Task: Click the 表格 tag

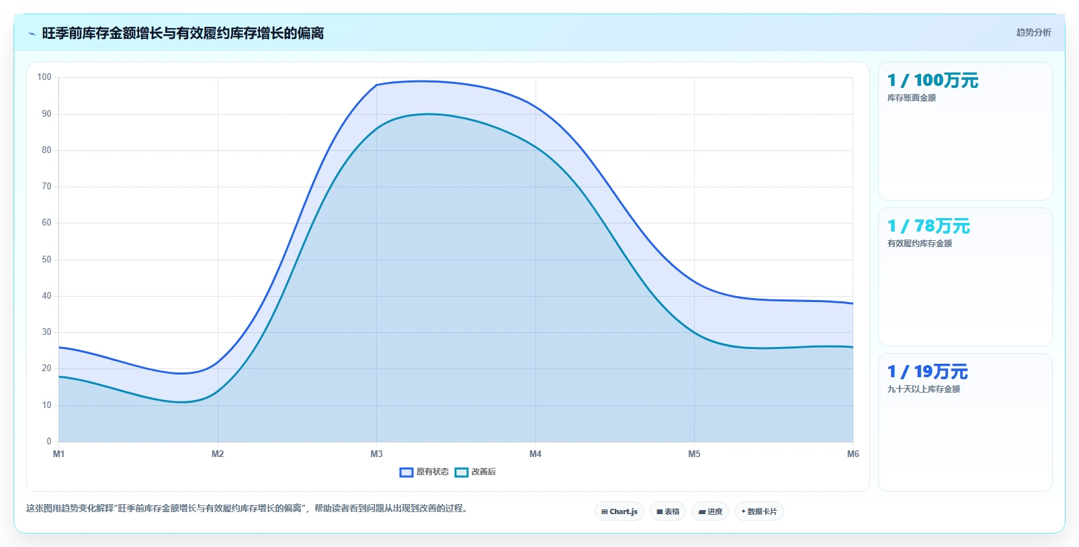Action: point(668,511)
